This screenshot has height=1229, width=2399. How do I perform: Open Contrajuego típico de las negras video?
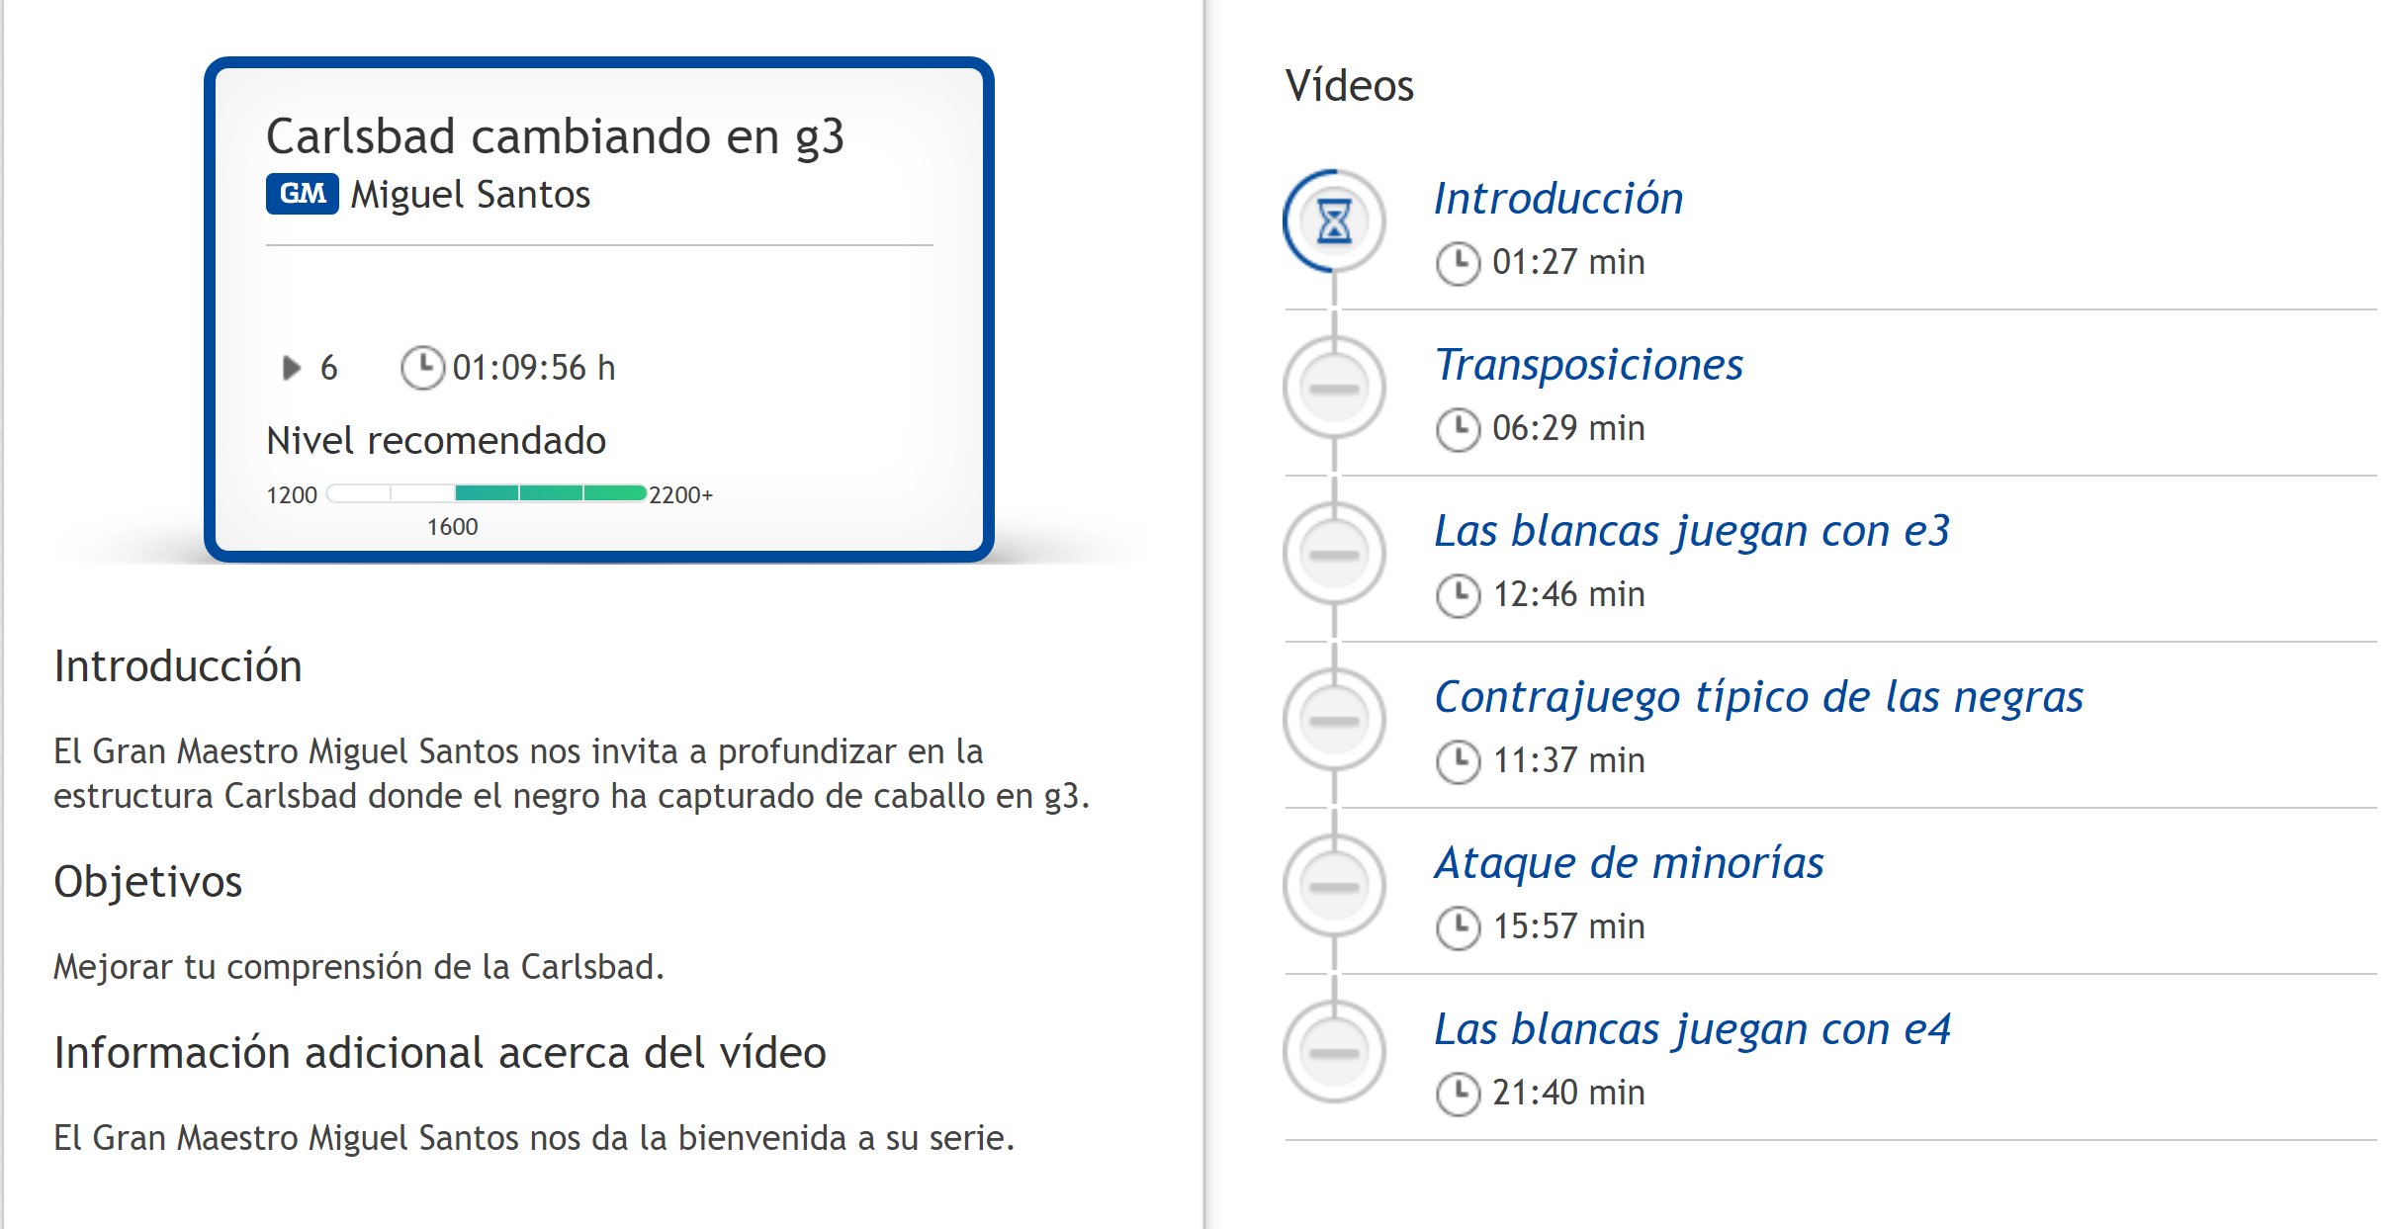pos(1758,697)
